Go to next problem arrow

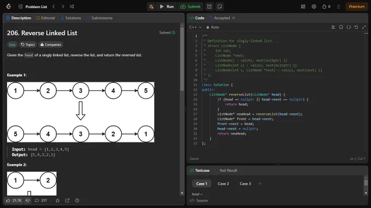click(x=63, y=7)
